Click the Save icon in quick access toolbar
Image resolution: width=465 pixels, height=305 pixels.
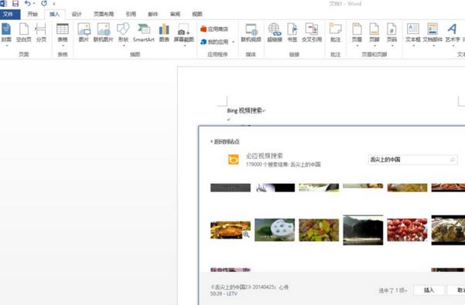15,4
